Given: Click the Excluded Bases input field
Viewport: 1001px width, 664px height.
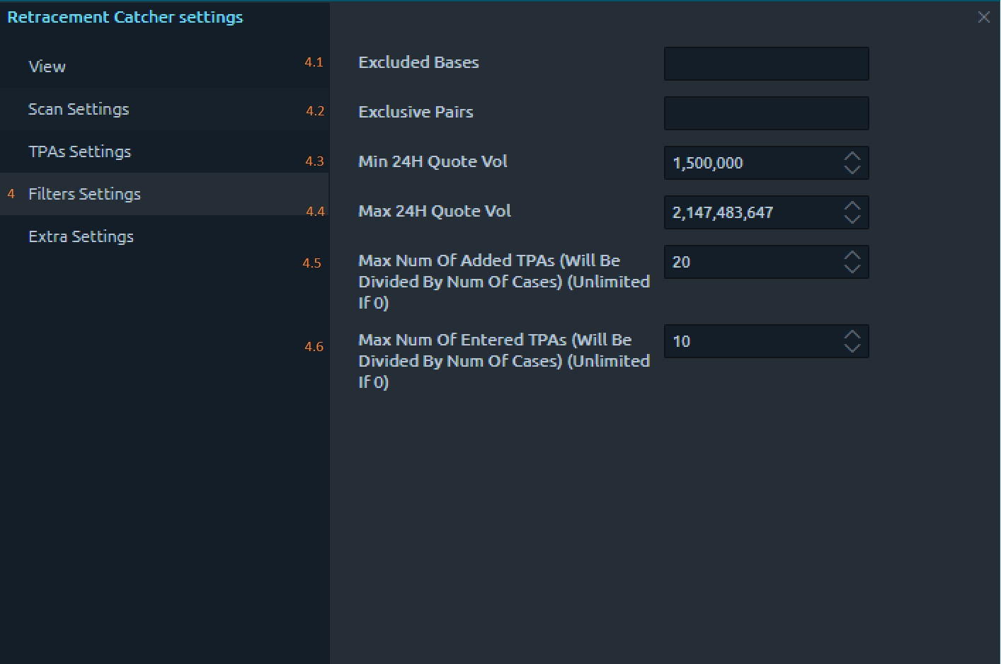Looking at the screenshot, I should (x=766, y=64).
